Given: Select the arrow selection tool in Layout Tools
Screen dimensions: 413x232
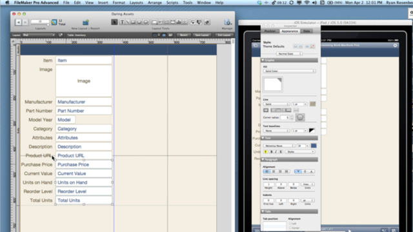Looking at the screenshot, I should point(114,22).
